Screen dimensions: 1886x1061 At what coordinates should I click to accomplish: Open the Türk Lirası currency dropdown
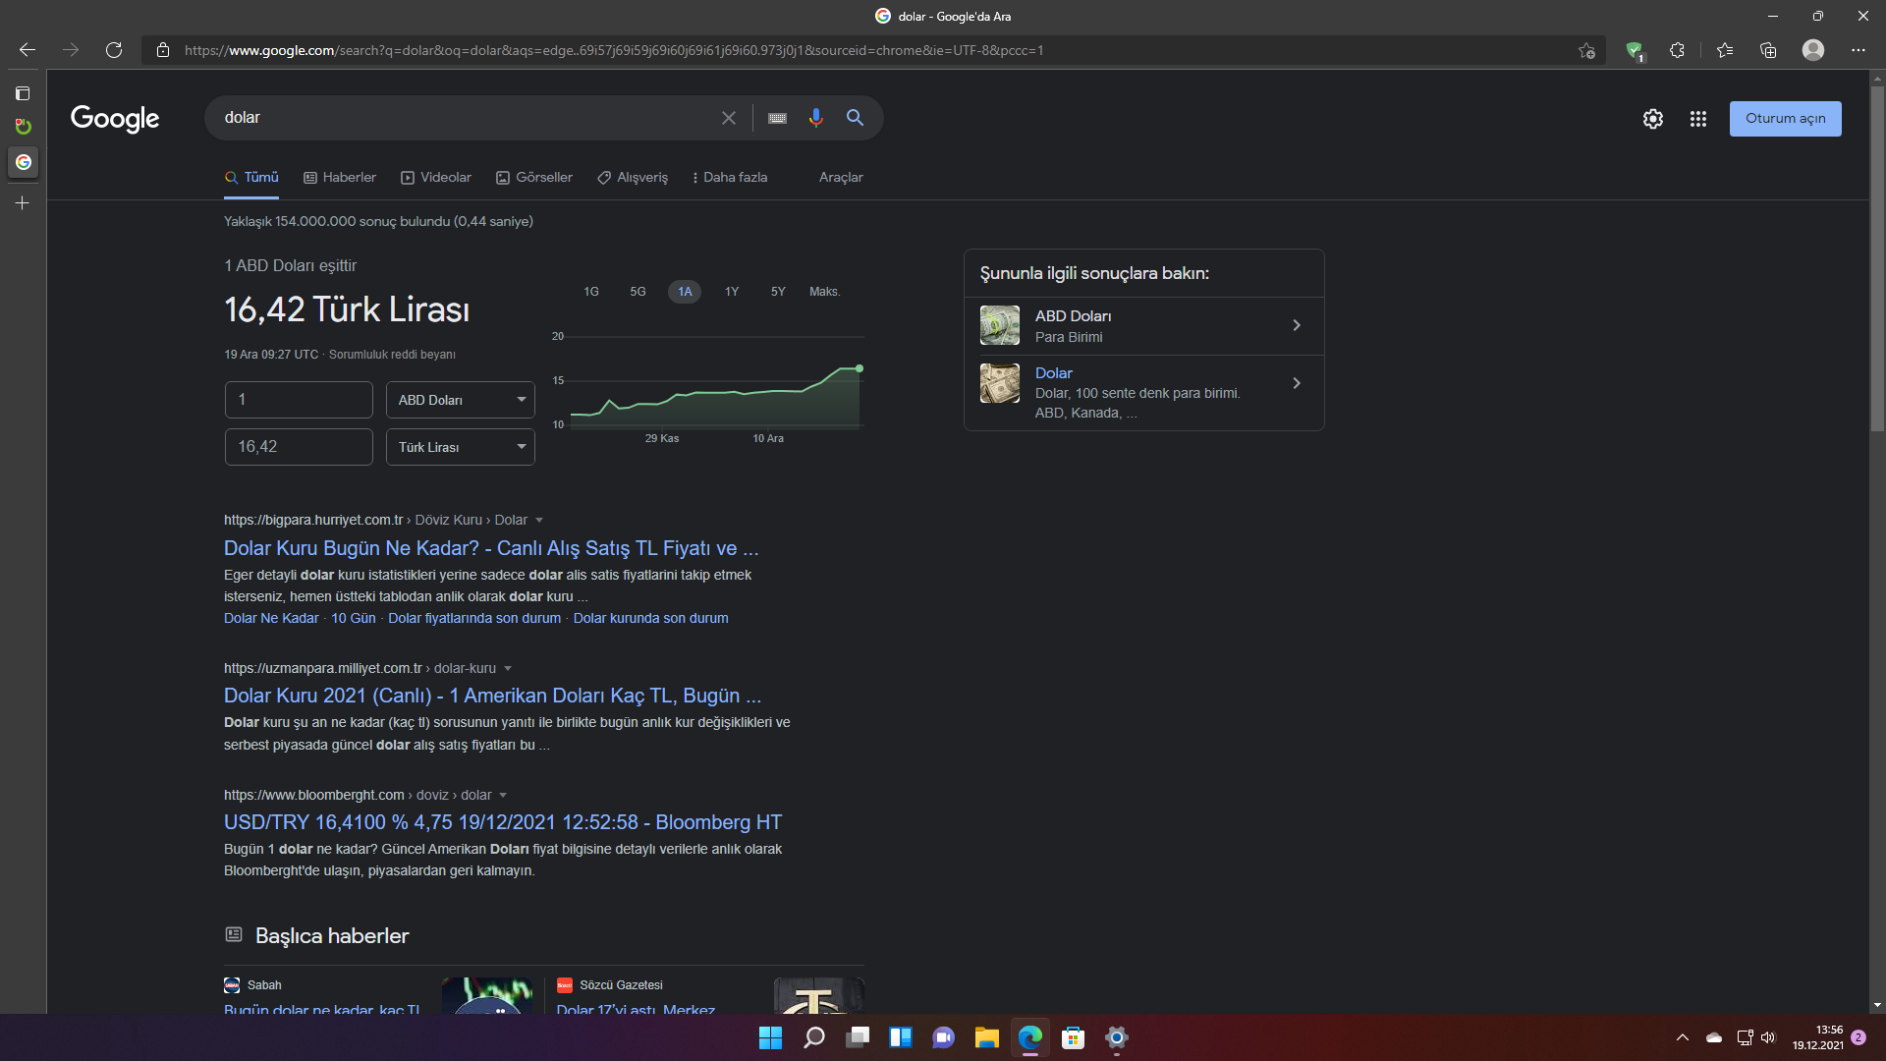pos(460,447)
